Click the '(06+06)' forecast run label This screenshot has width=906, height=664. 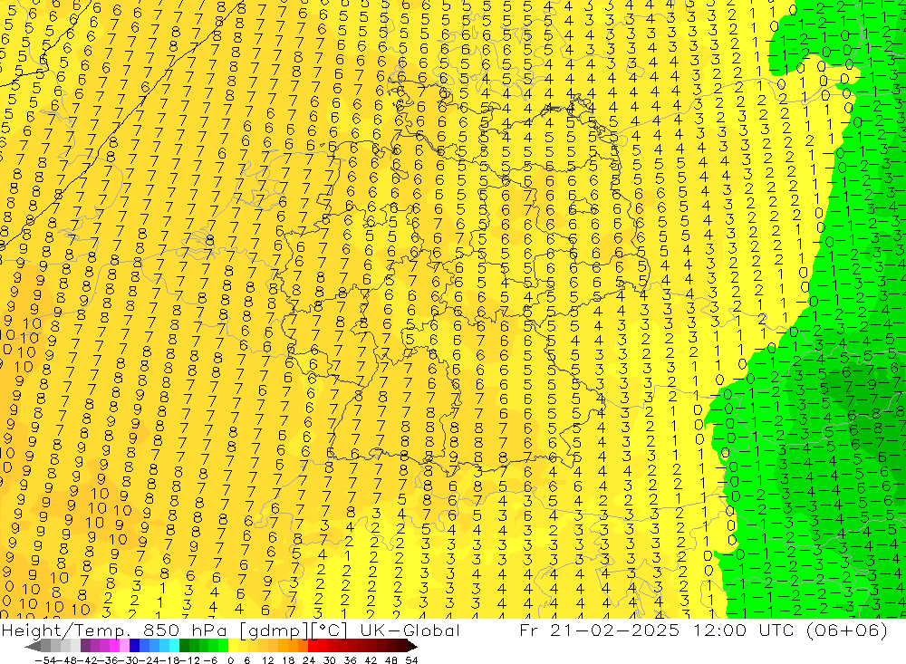(x=846, y=630)
